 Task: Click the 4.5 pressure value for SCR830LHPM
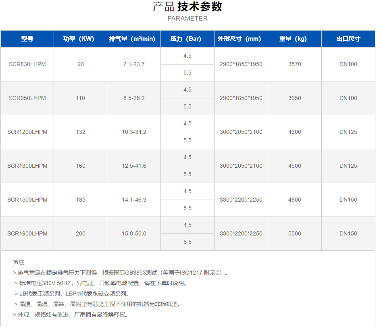coord(187,56)
